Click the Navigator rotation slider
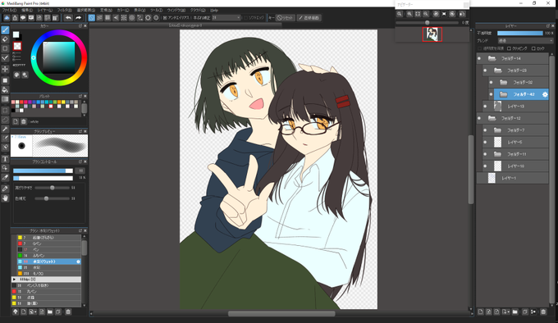The width and height of the screenshot is (558, 323). tap(427, 23)
